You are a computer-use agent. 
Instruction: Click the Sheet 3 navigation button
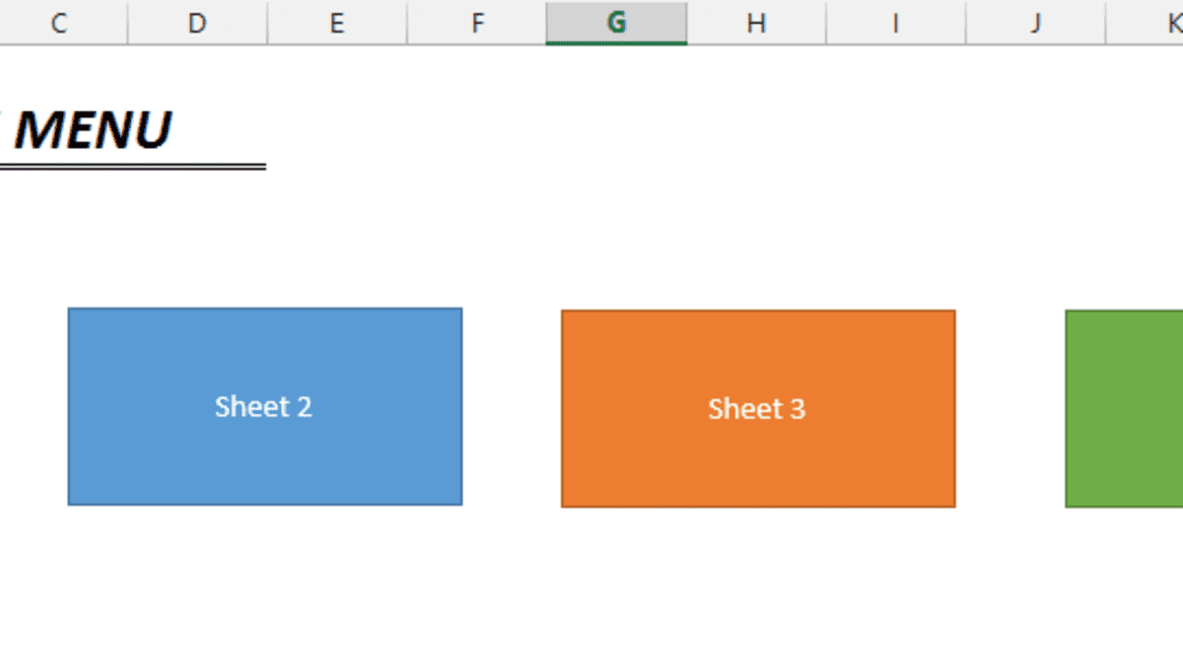pyautogui.click(x=757, y=408)
